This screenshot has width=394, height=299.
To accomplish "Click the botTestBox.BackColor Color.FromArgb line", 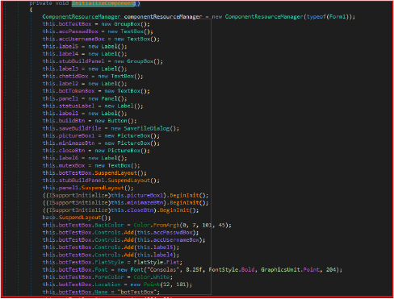I will (136, 225).
